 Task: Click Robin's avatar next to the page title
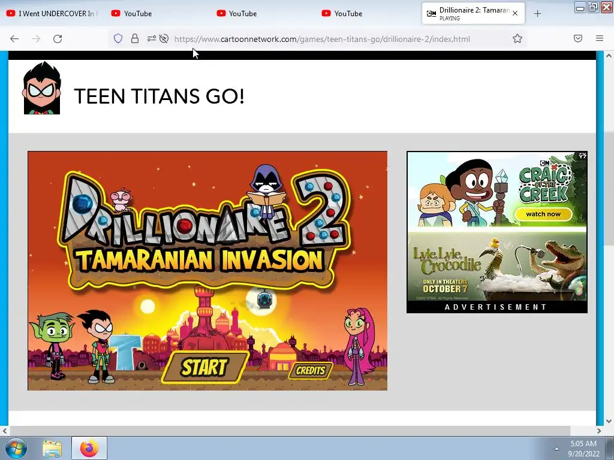click(41, 87)
